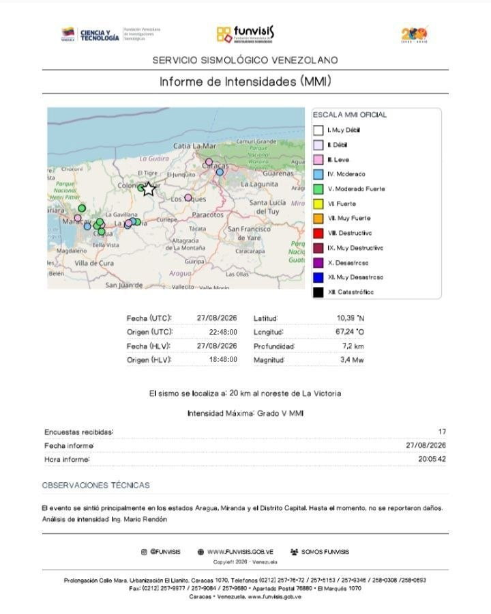The height and width of the screenshot is (614, 491).
Task: Click the V. Moderado Fuerte green swatch
Action: (318, 189)
